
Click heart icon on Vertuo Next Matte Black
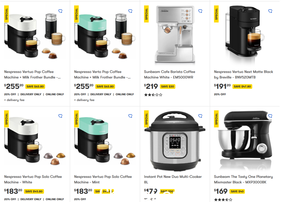[x=270, y=11]
